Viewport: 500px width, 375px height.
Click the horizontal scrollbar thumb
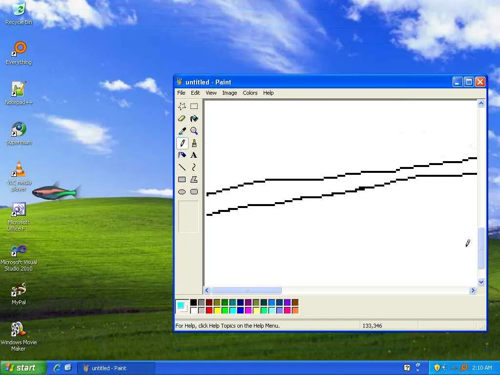(247, 290)
